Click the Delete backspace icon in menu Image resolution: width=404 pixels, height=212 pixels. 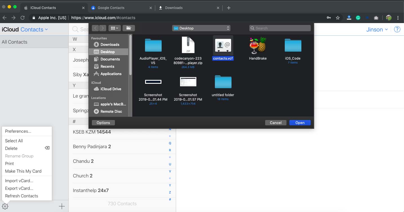pyautogui.click(x=47, y=148)
